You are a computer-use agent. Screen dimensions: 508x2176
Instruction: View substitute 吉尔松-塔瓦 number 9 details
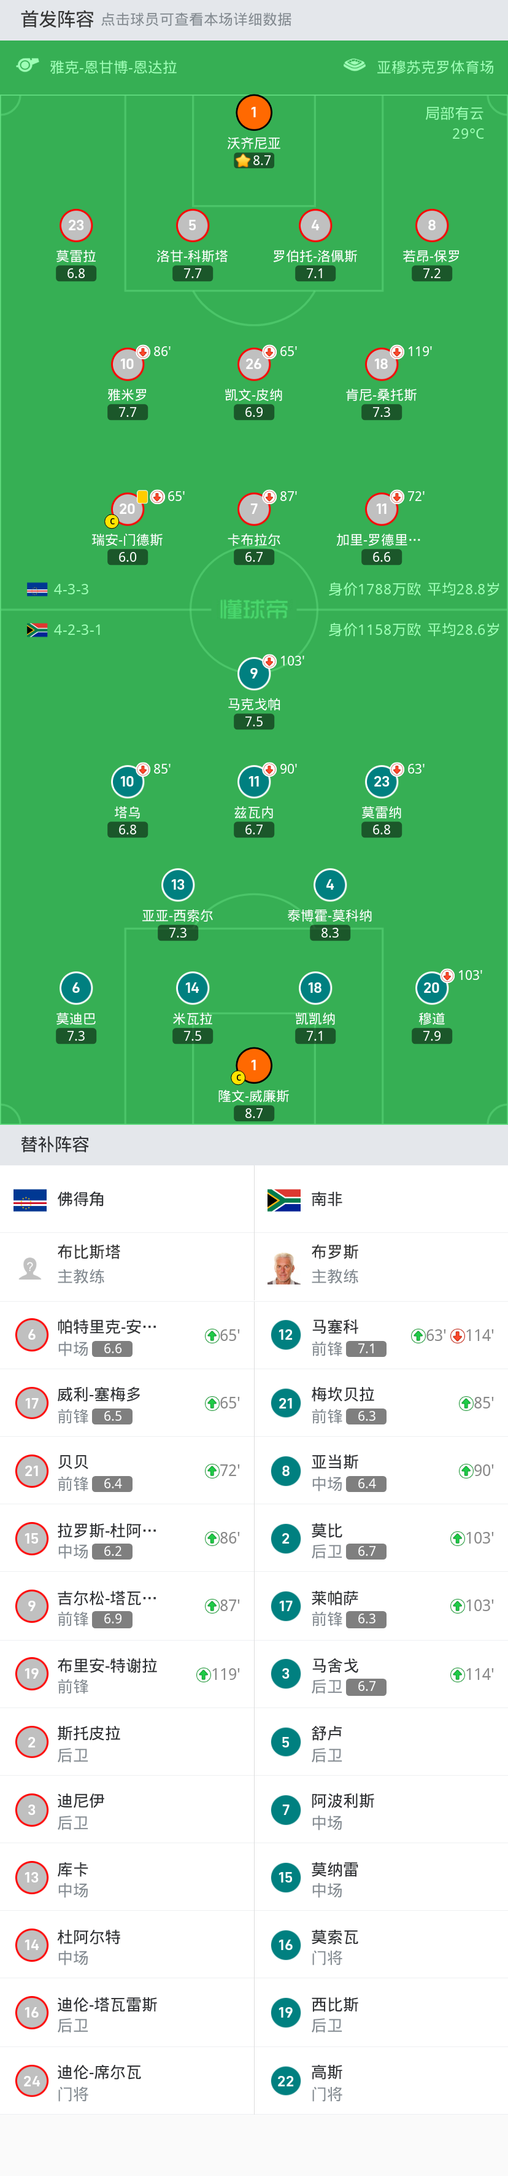(126, 1607)
